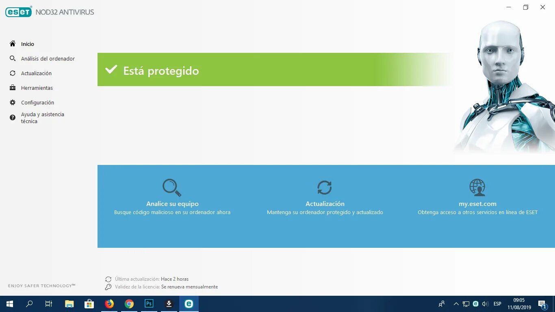Click the large update arrows icon

(325, 188)
